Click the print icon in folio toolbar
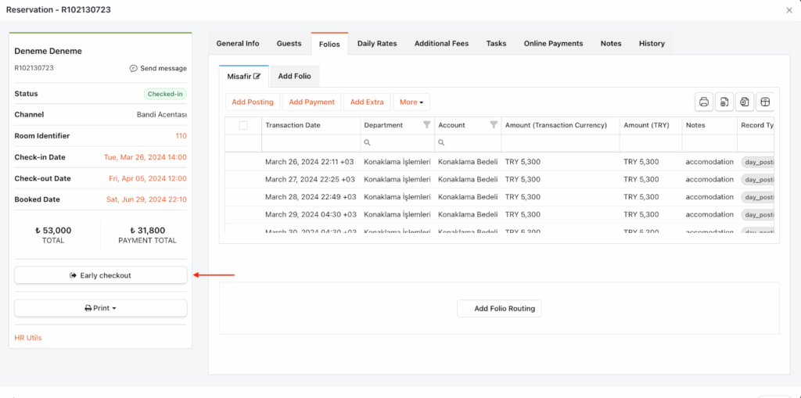The width and height of the screenshot is (801, 398). click(x=704, y=102)
